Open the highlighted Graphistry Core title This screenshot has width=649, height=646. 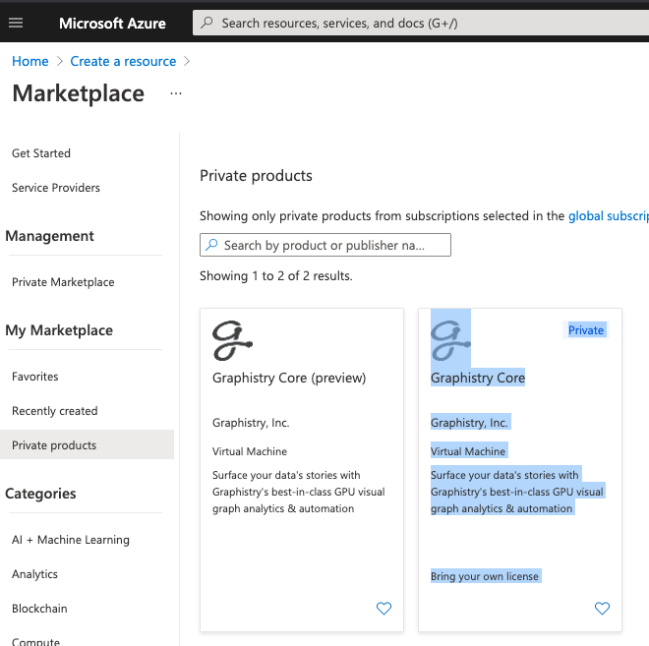[x=478, y=378]
